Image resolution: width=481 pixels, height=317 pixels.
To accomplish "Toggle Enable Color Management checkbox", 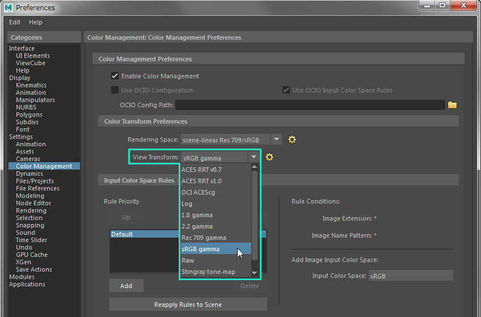I will click(x=115, y=76).
